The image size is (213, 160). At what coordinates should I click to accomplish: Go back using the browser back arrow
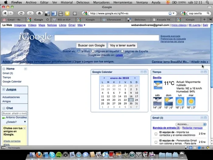(5, 13)
